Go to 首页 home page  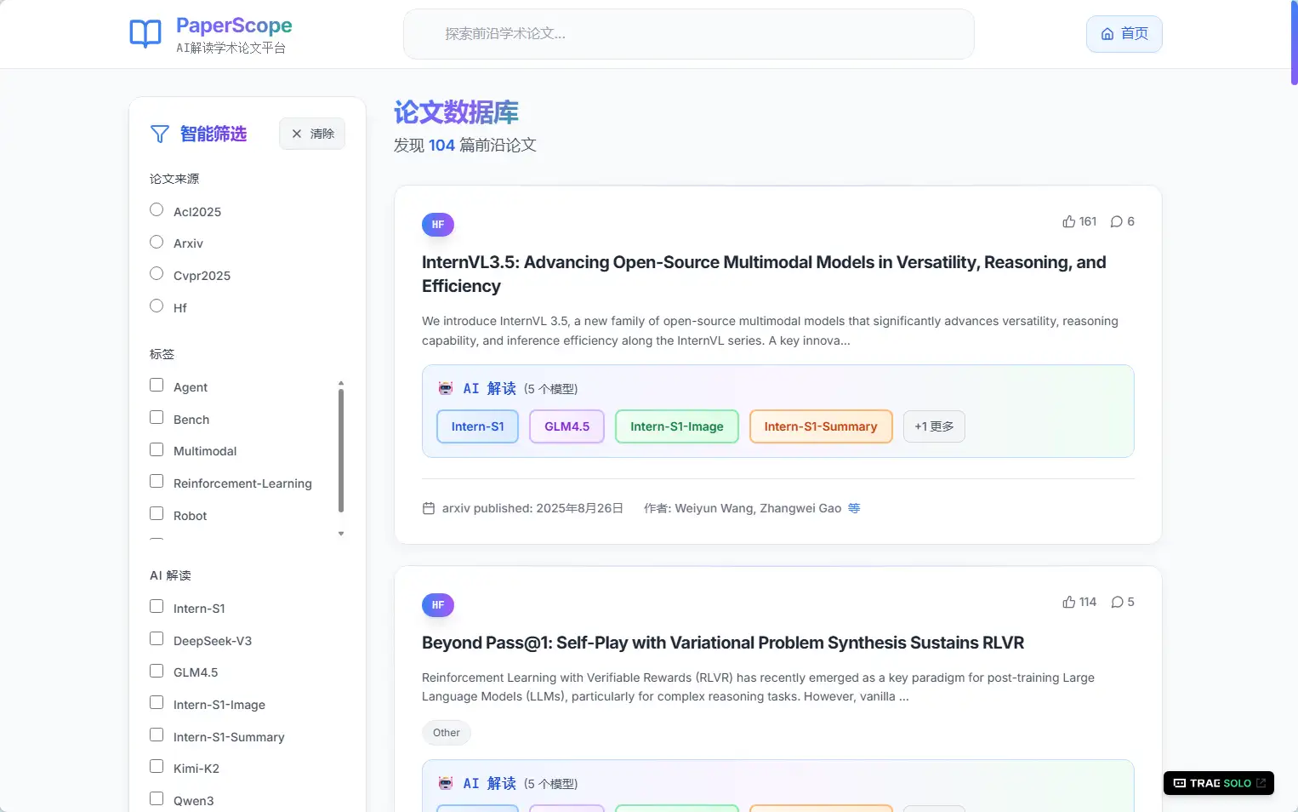[x=1124, y=34]
